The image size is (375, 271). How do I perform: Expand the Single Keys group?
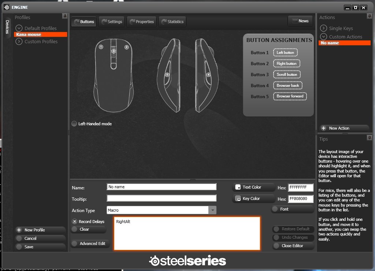pyautogui.click(x=324, y=28)
